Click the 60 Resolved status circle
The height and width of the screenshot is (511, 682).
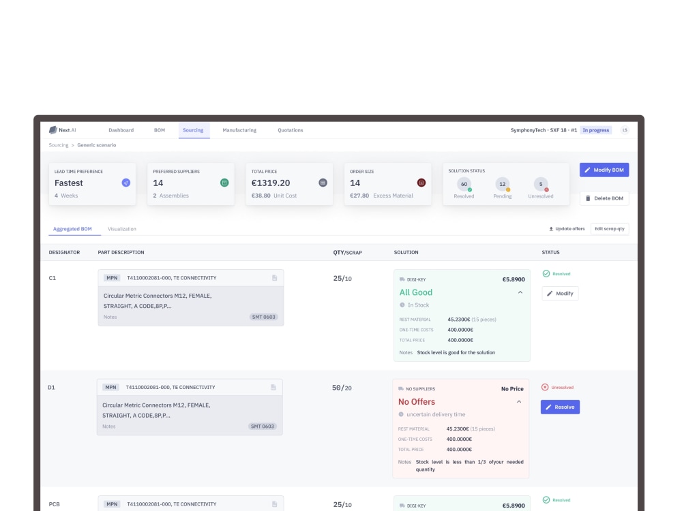pyautogui.click(x=464, y=184)
